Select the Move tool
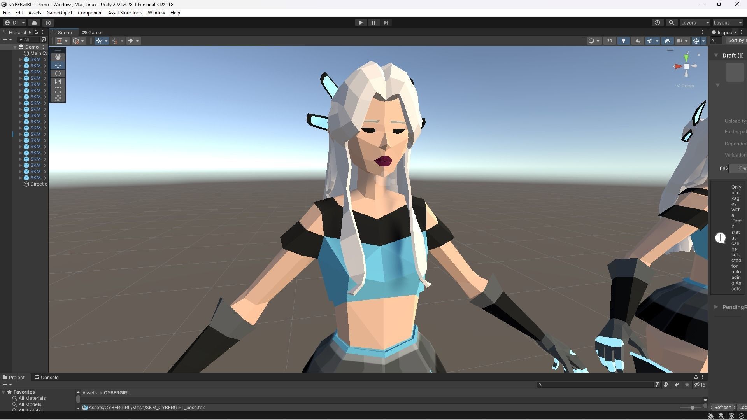Viewport: 747px width, 420px height. (x=58, y=65)
